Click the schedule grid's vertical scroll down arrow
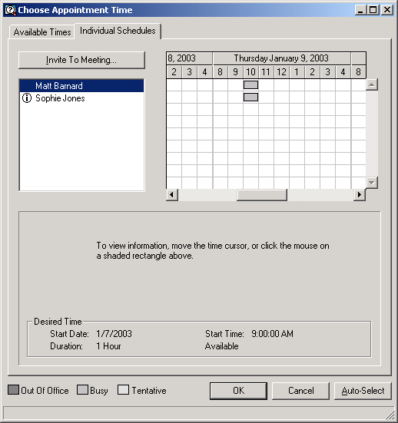Screen dimensions: 398x423 [372, 183]
